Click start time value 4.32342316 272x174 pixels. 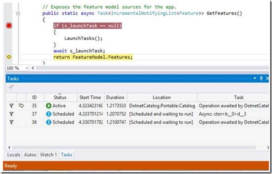point(91,106)
